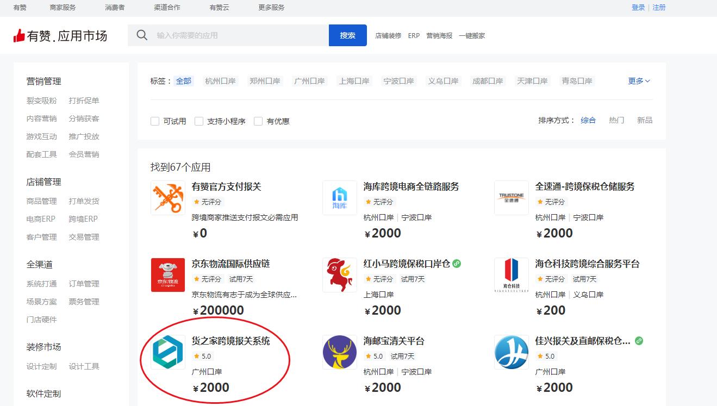Open 裂变吸粉 sidebar category

[41, 101]
